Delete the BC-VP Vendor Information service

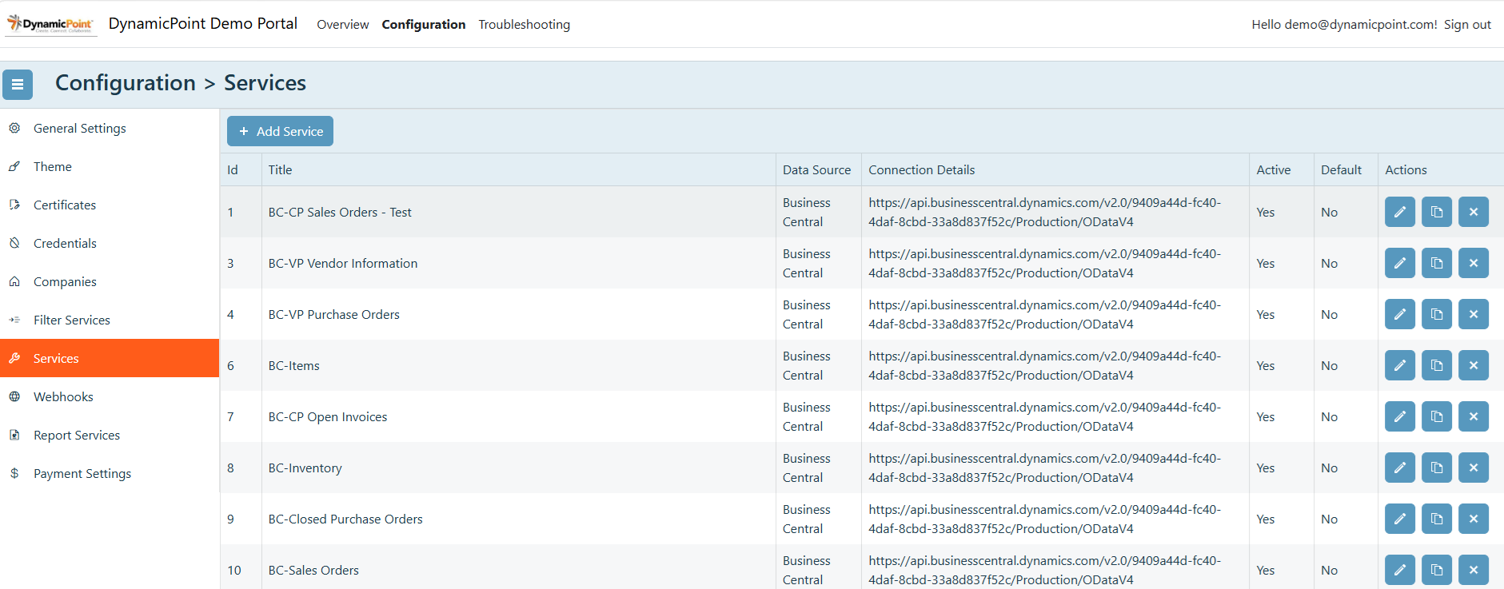[1474, 263]
